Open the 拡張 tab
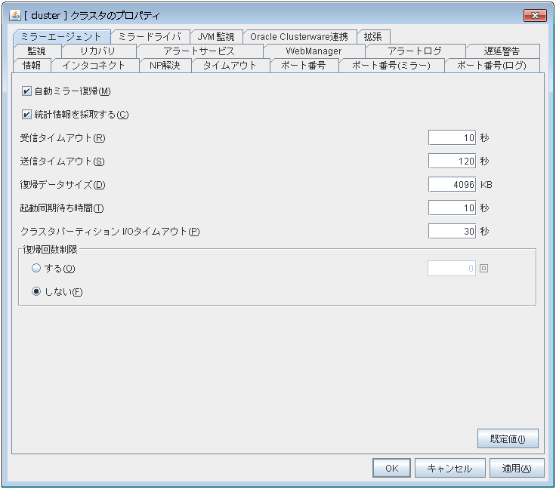Viewport: 556px width, 489px height. tap(373, 36)
